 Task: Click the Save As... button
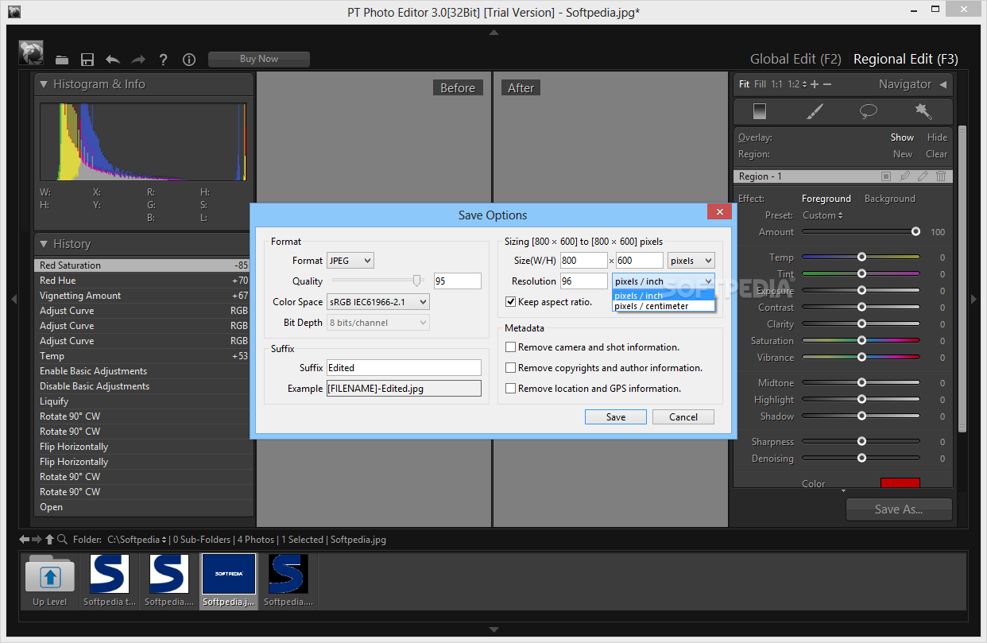pyautogui.click(x=899, y=509)
